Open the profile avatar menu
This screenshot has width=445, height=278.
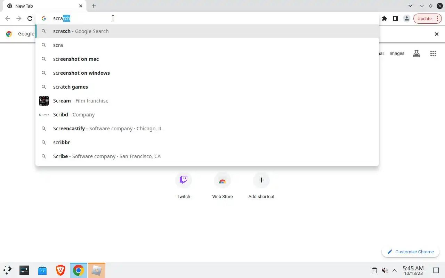406,18
